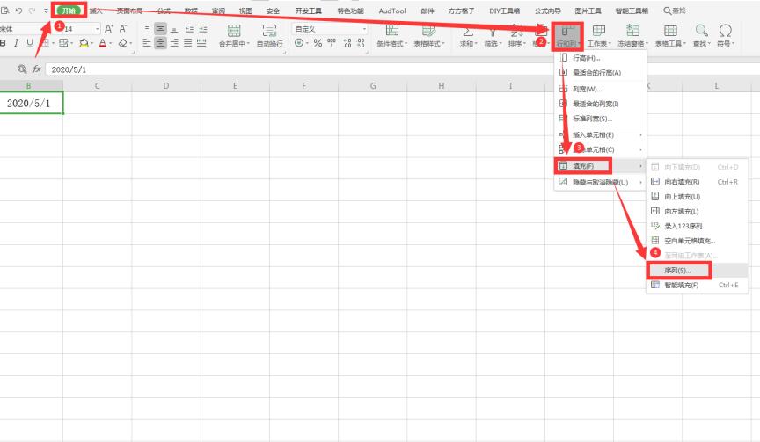Select the 行高(H)... menu item
The image size is (760, 442).
601,58
